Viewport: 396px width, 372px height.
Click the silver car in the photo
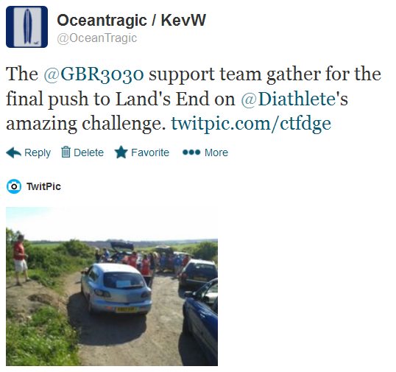pyautogui.click(x=116, y=288)
